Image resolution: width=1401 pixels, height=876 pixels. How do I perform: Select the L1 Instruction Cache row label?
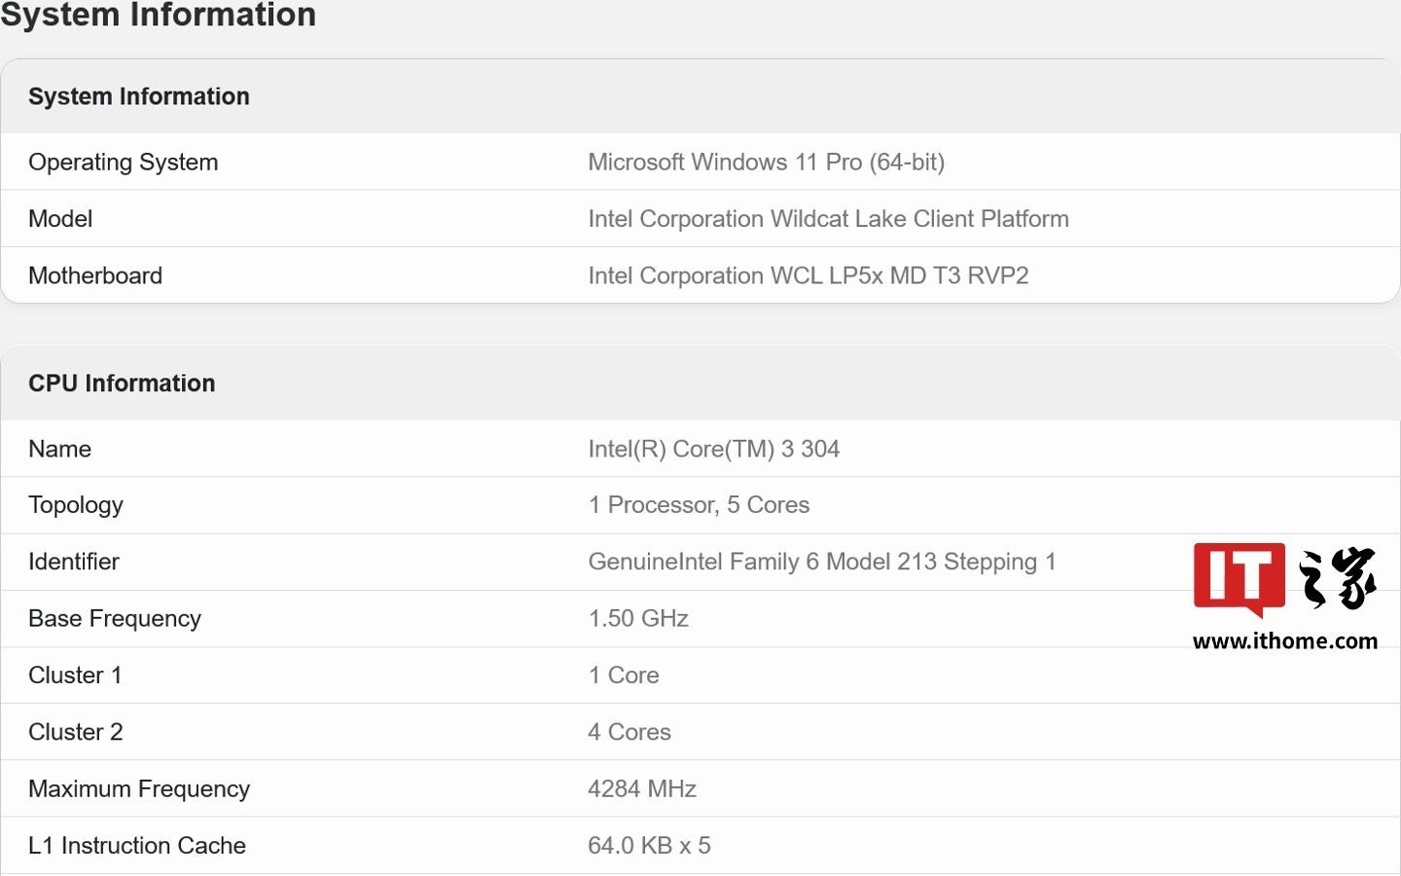pyautogui.click(x=137, y=846)
